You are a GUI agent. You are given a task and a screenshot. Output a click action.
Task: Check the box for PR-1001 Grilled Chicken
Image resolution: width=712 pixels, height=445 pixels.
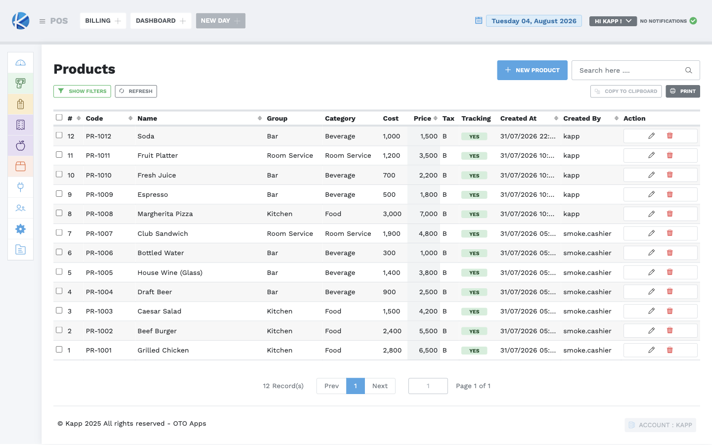click(x=59, y=350)
